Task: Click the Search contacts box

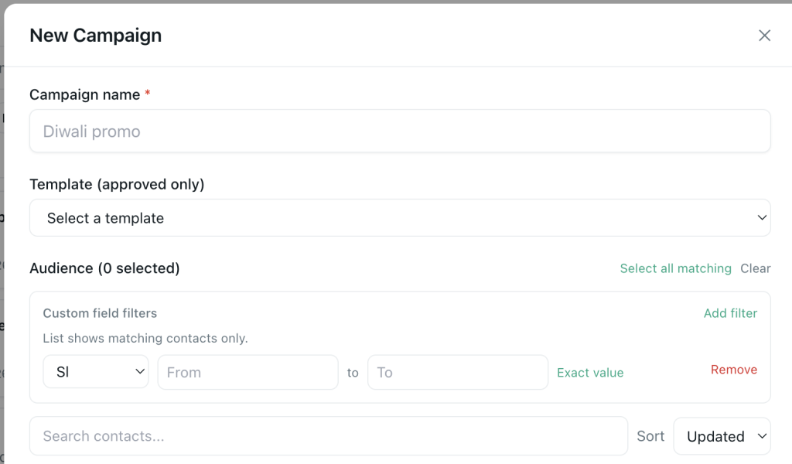Action: pos(328,435)
